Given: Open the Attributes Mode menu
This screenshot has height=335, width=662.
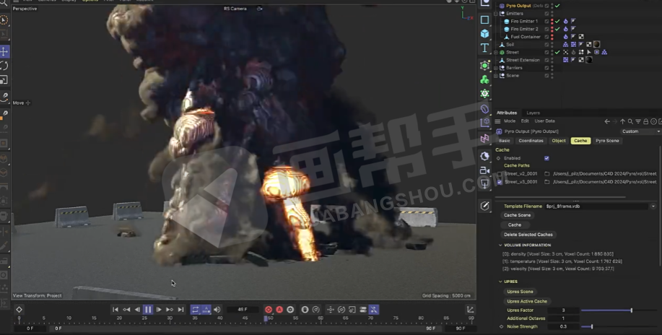Looking at the screenshot, I should (x=510, y=121).
